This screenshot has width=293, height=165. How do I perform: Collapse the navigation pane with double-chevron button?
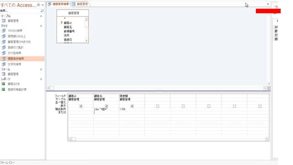[43, 5]
